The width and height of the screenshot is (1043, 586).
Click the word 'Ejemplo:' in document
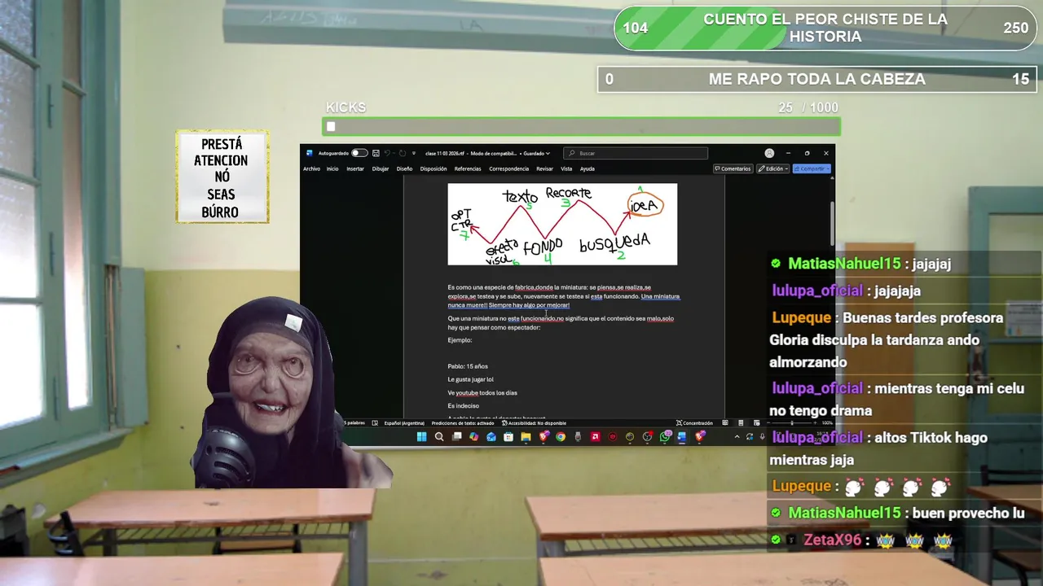tap(460, 340)
